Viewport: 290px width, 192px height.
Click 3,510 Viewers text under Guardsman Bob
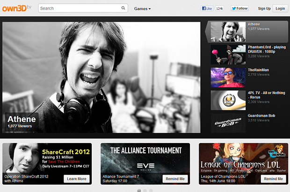[259, 120]
